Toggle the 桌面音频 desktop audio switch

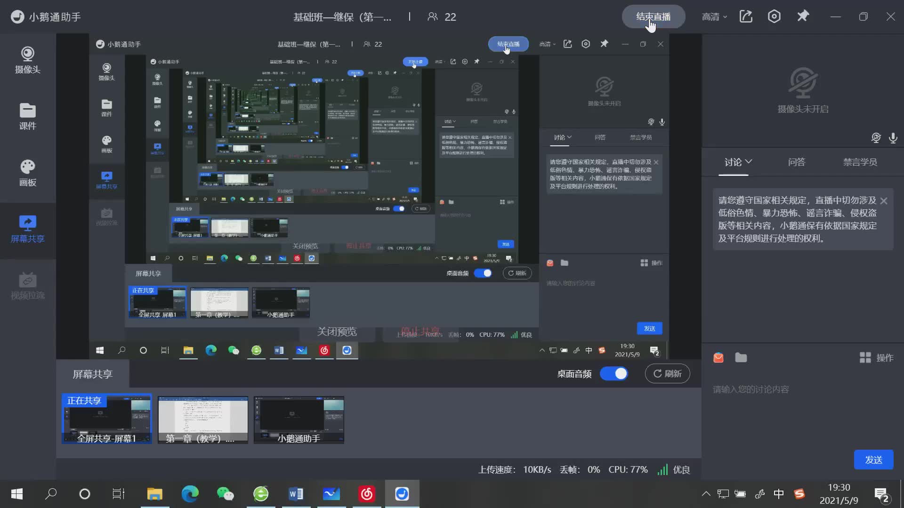pyautogui.click(x=614, y=374)
